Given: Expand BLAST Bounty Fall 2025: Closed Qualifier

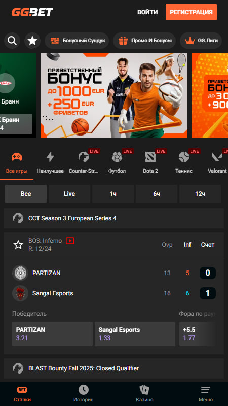Looking at the screenshot, I should [x=113, y=368].
